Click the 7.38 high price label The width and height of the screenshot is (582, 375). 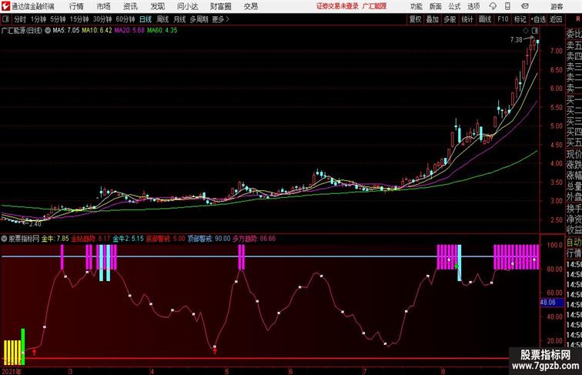[517, 40]
